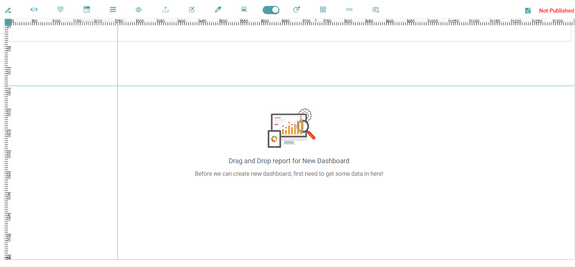Click the dashed circle eyedropper icon
575x267 pixels.
296,10
